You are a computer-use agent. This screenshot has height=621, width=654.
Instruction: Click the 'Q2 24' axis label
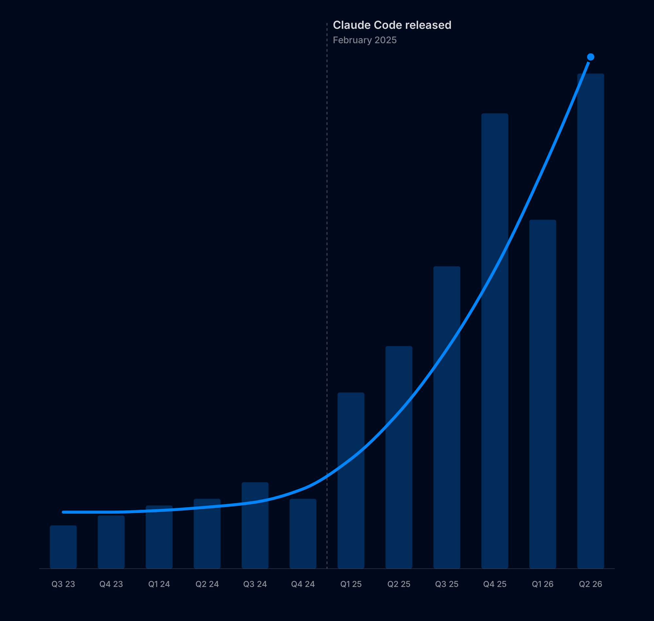(207, 584)
